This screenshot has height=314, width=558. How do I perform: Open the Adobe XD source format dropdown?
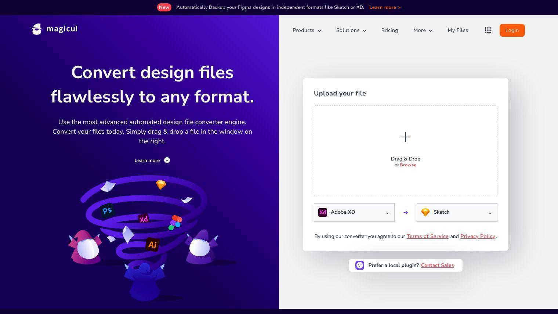coord(354,213)
